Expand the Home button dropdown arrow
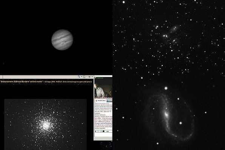This screenshot has width=225, height=150. point(82,77)
